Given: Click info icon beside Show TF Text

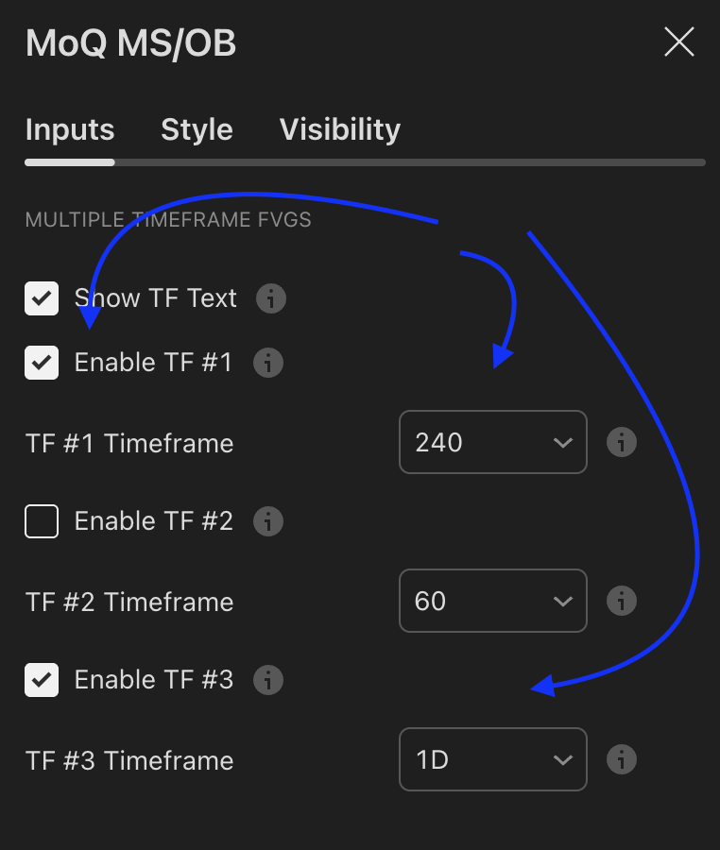Looking at the screenshot, I should click(x=270, y=298).
